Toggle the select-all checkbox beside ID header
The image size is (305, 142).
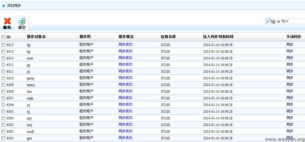coord(3,37)
